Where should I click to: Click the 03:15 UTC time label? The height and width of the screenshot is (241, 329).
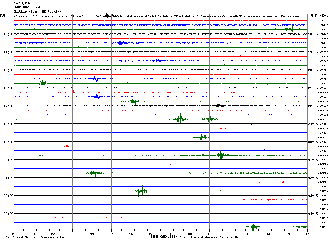click(x=313, y=196)
